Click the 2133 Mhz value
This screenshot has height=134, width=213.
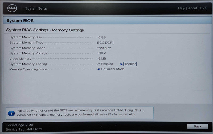pyautogui.click(x=104, y=48)
